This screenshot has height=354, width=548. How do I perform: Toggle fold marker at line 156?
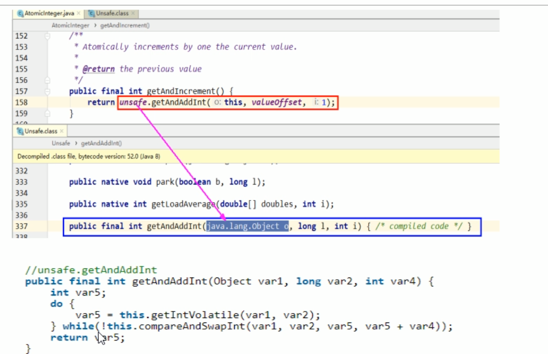(x=47, y=80)
